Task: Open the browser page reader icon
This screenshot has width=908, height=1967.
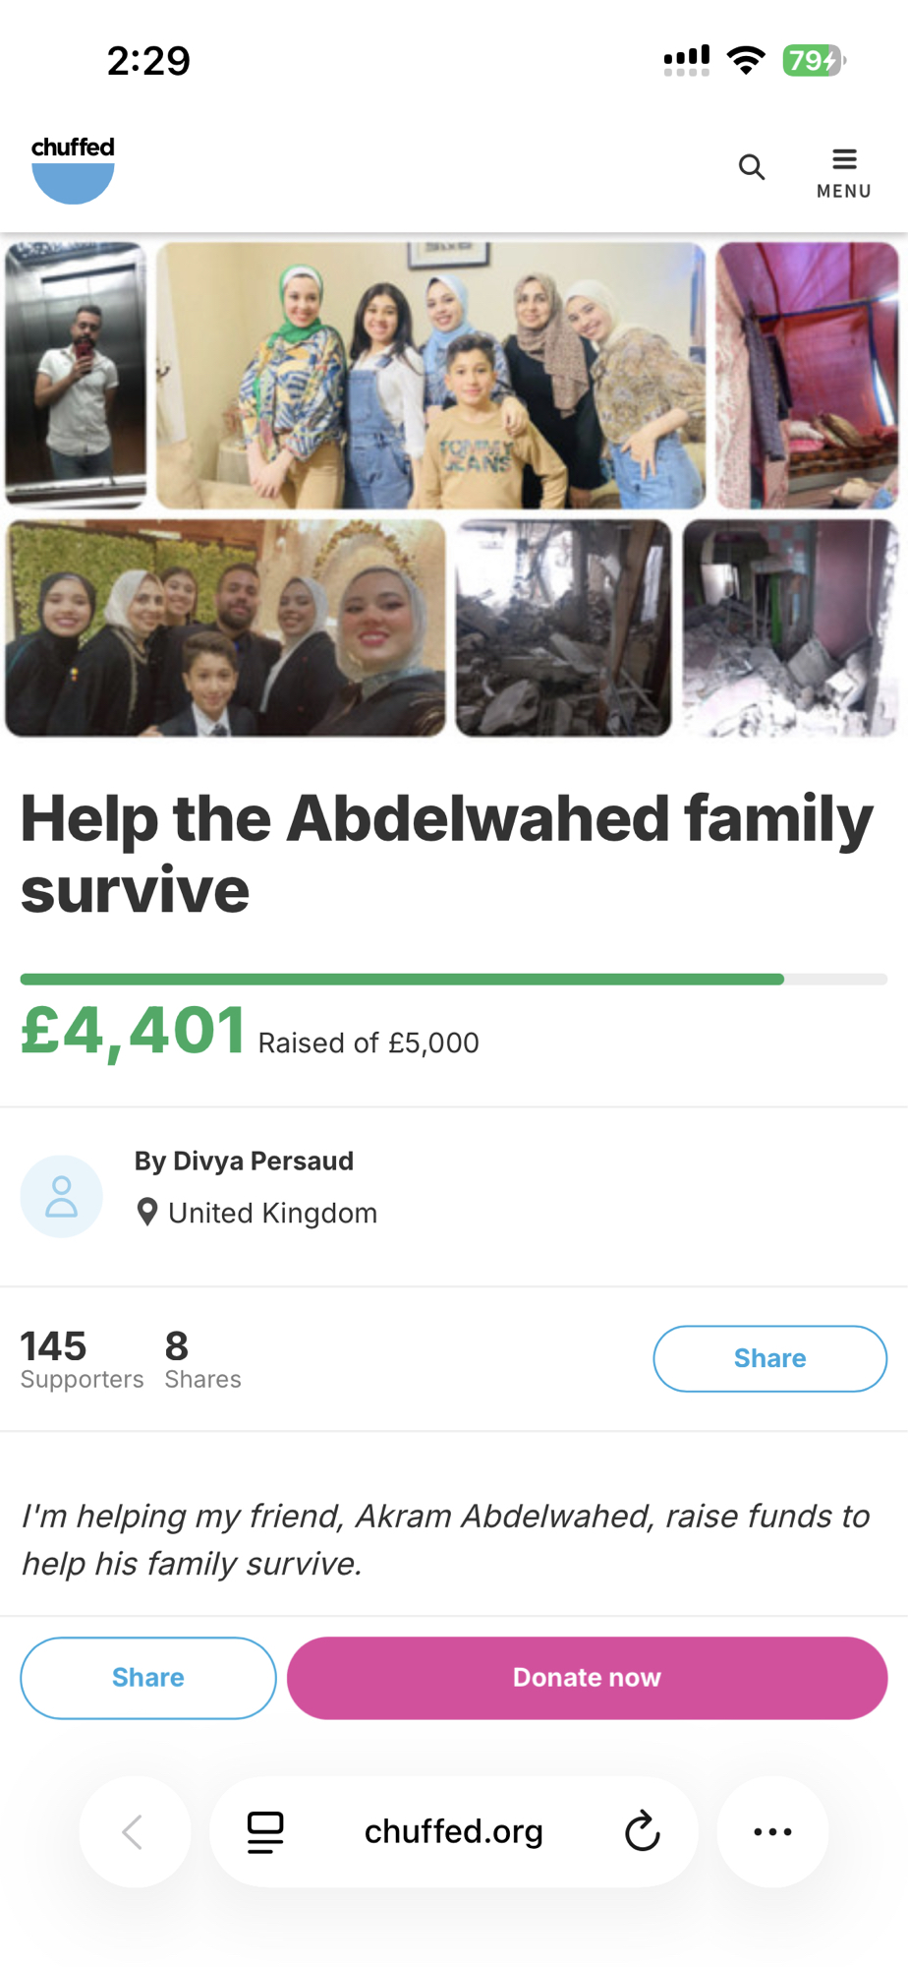Action: pyautogui.click(x=265, y=1831)
